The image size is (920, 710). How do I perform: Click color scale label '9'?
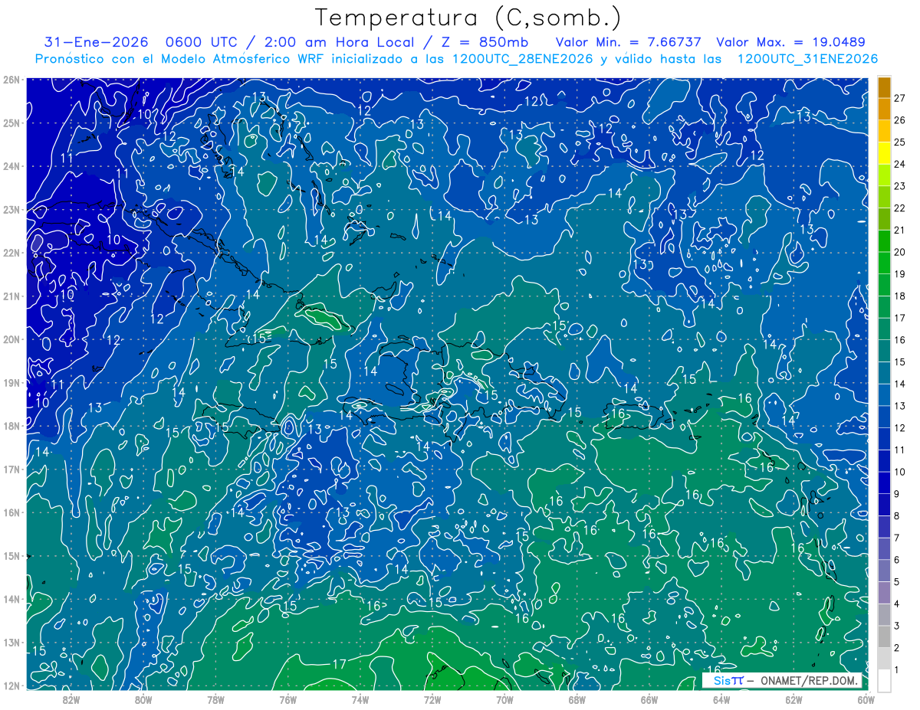click(898, 494)
